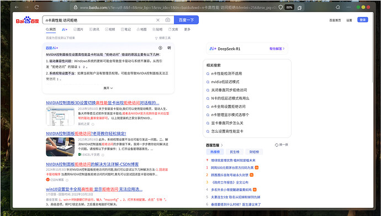Viewport: 381px width, 216px height.
Task: Click the 百度AI+ label in answer card
Action: tap(52, 48)
